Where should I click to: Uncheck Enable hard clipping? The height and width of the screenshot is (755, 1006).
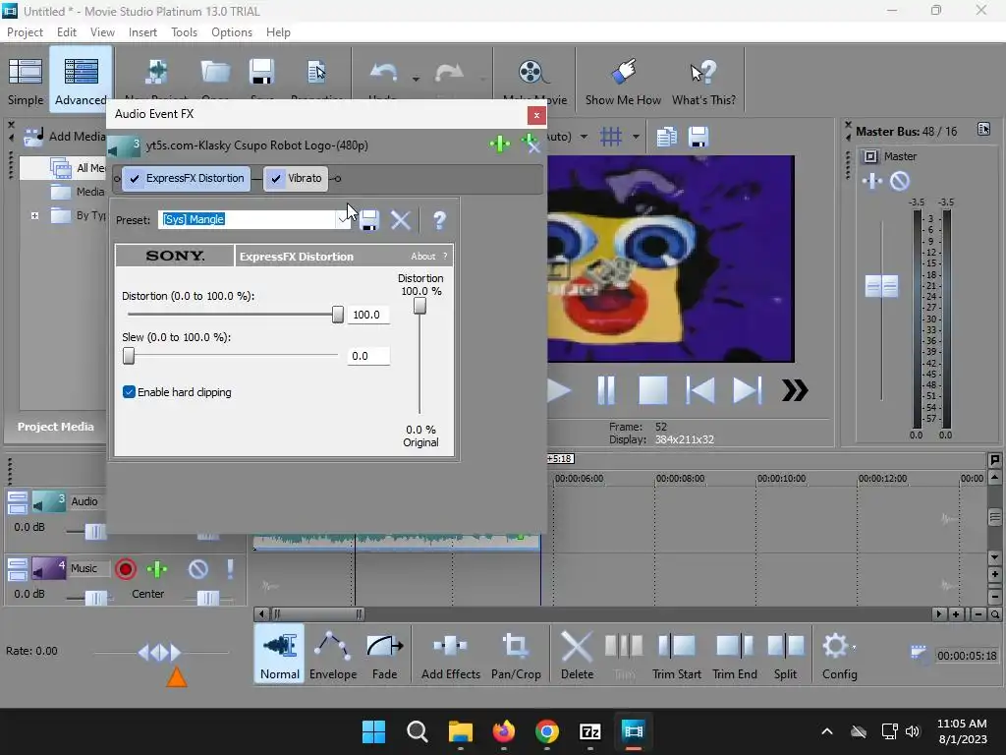point(129,392)
